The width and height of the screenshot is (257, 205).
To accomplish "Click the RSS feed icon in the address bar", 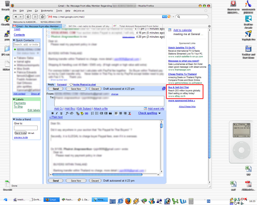I will [165, 17].
